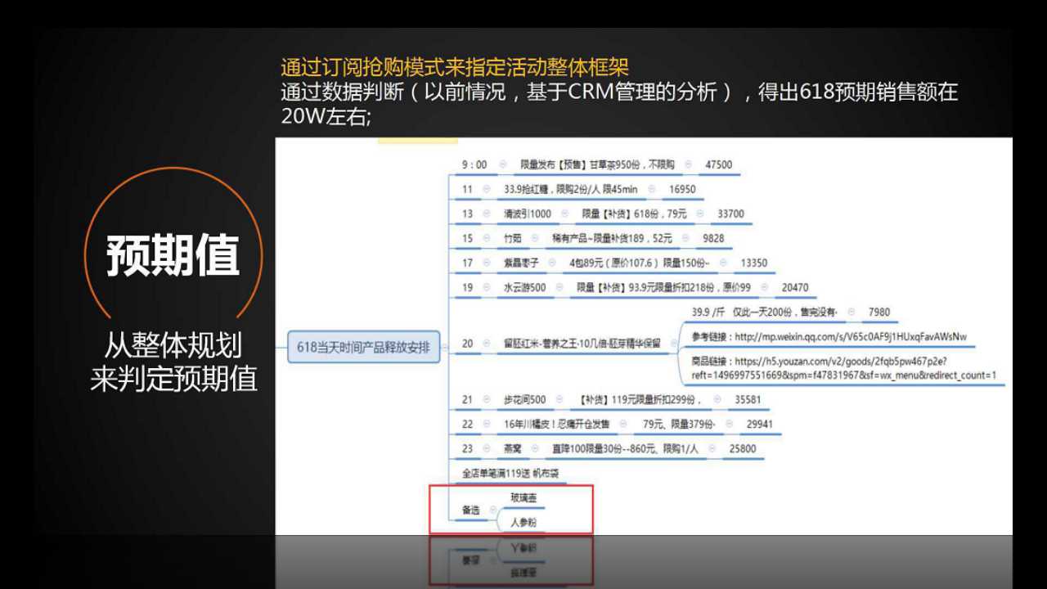Collapse the toggle after 备选 node
The width and height of the screenshot is (1047, 589).
[x=493, y=510]
